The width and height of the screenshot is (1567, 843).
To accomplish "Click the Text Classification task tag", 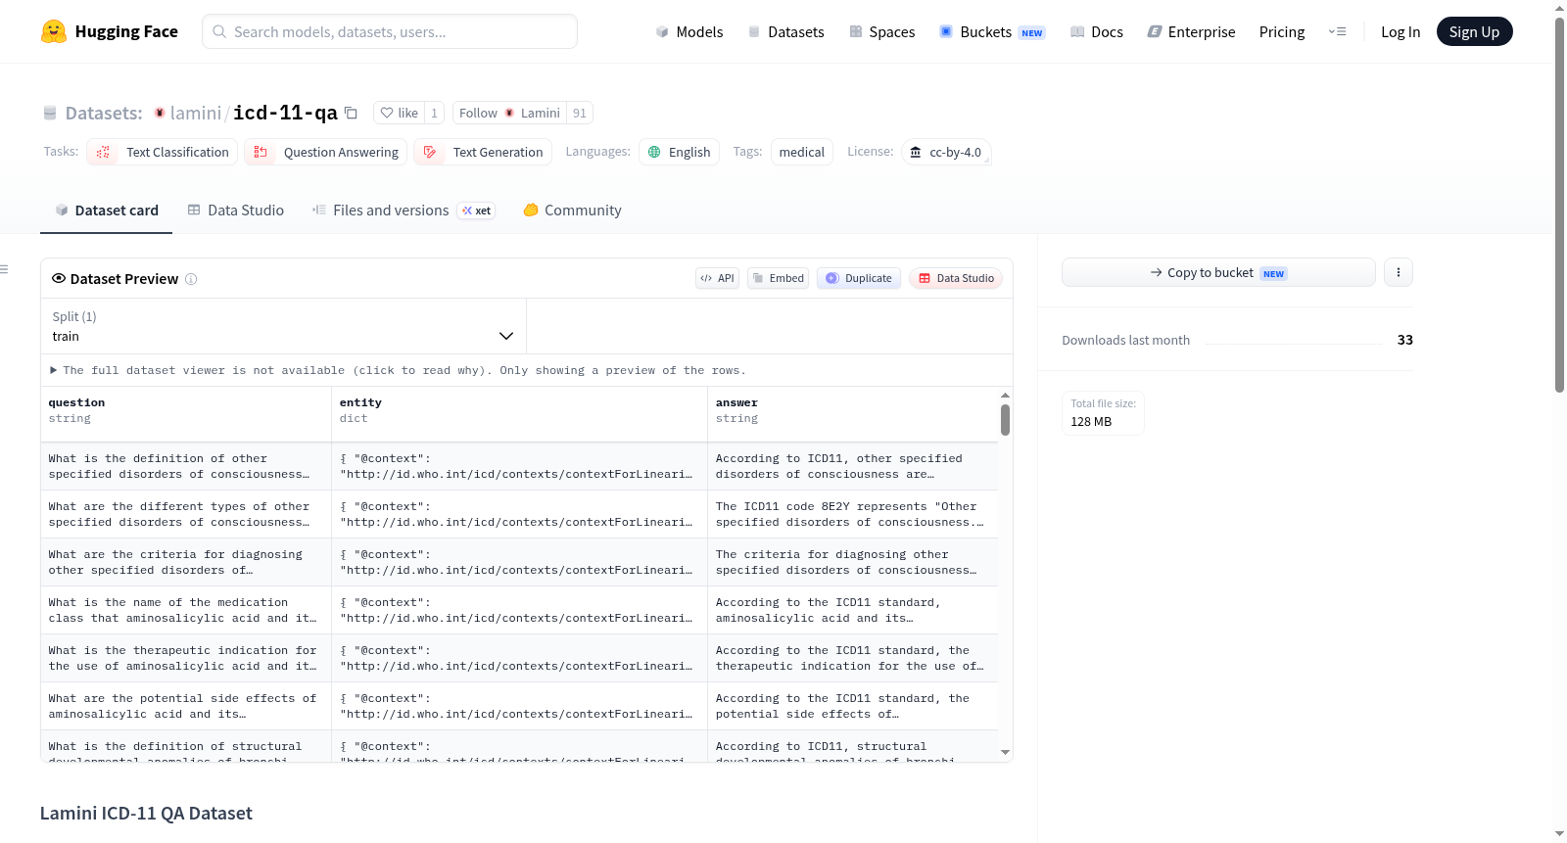I will [163, 152].
